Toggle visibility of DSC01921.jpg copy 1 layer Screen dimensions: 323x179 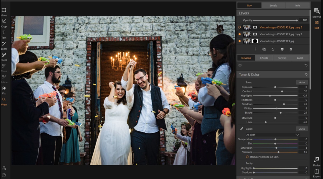pos(240,34)
